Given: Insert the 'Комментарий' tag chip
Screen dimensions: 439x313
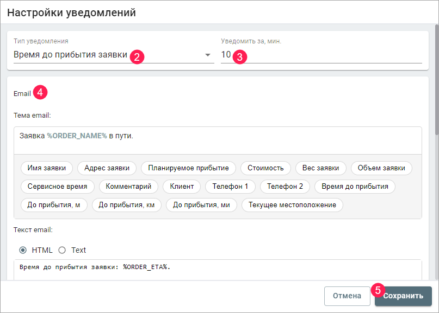Looking at the screenshot, I should (x=128, y=187).
